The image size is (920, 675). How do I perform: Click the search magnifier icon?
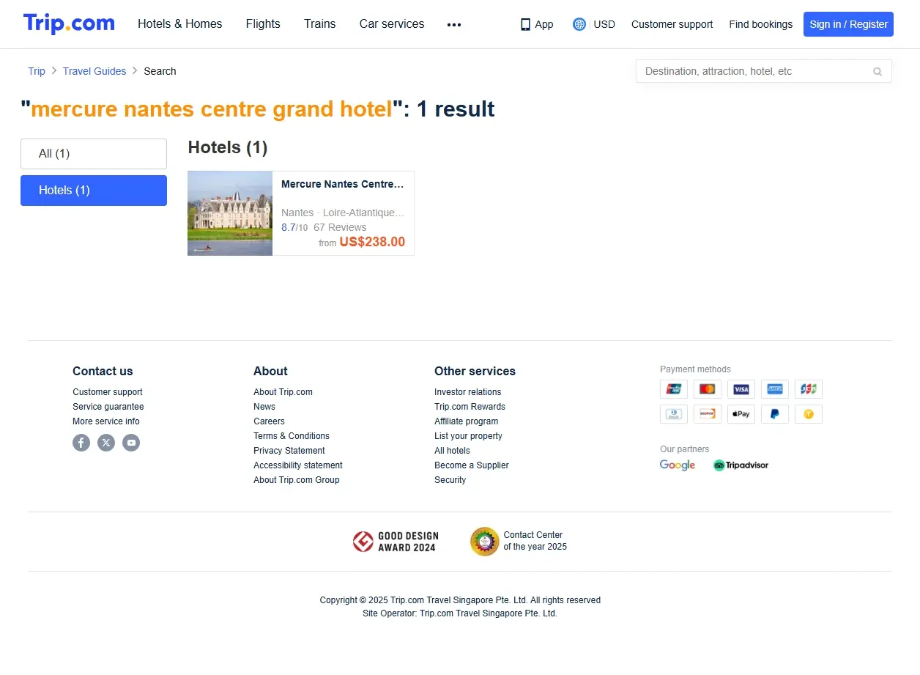[x=878, y=71]
